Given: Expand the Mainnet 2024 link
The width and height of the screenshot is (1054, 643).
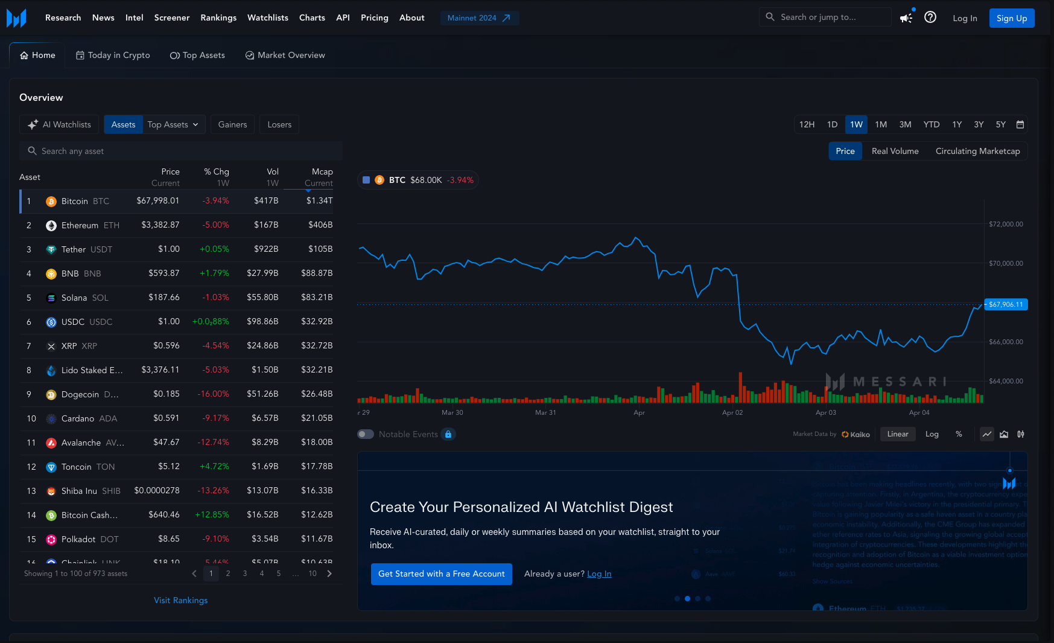Looking at the screenshot, I should (480, 18).
